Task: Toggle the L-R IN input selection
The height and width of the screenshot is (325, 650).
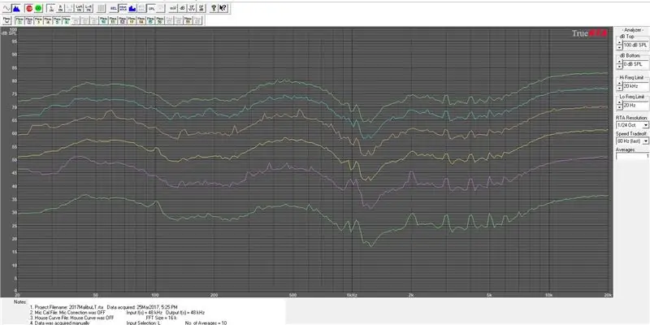Action: click(89, 8)
